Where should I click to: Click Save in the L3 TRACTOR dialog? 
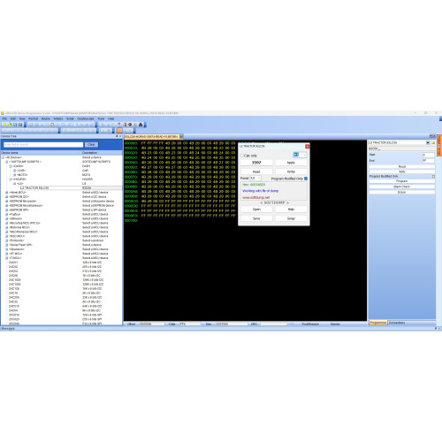(256, 218)
